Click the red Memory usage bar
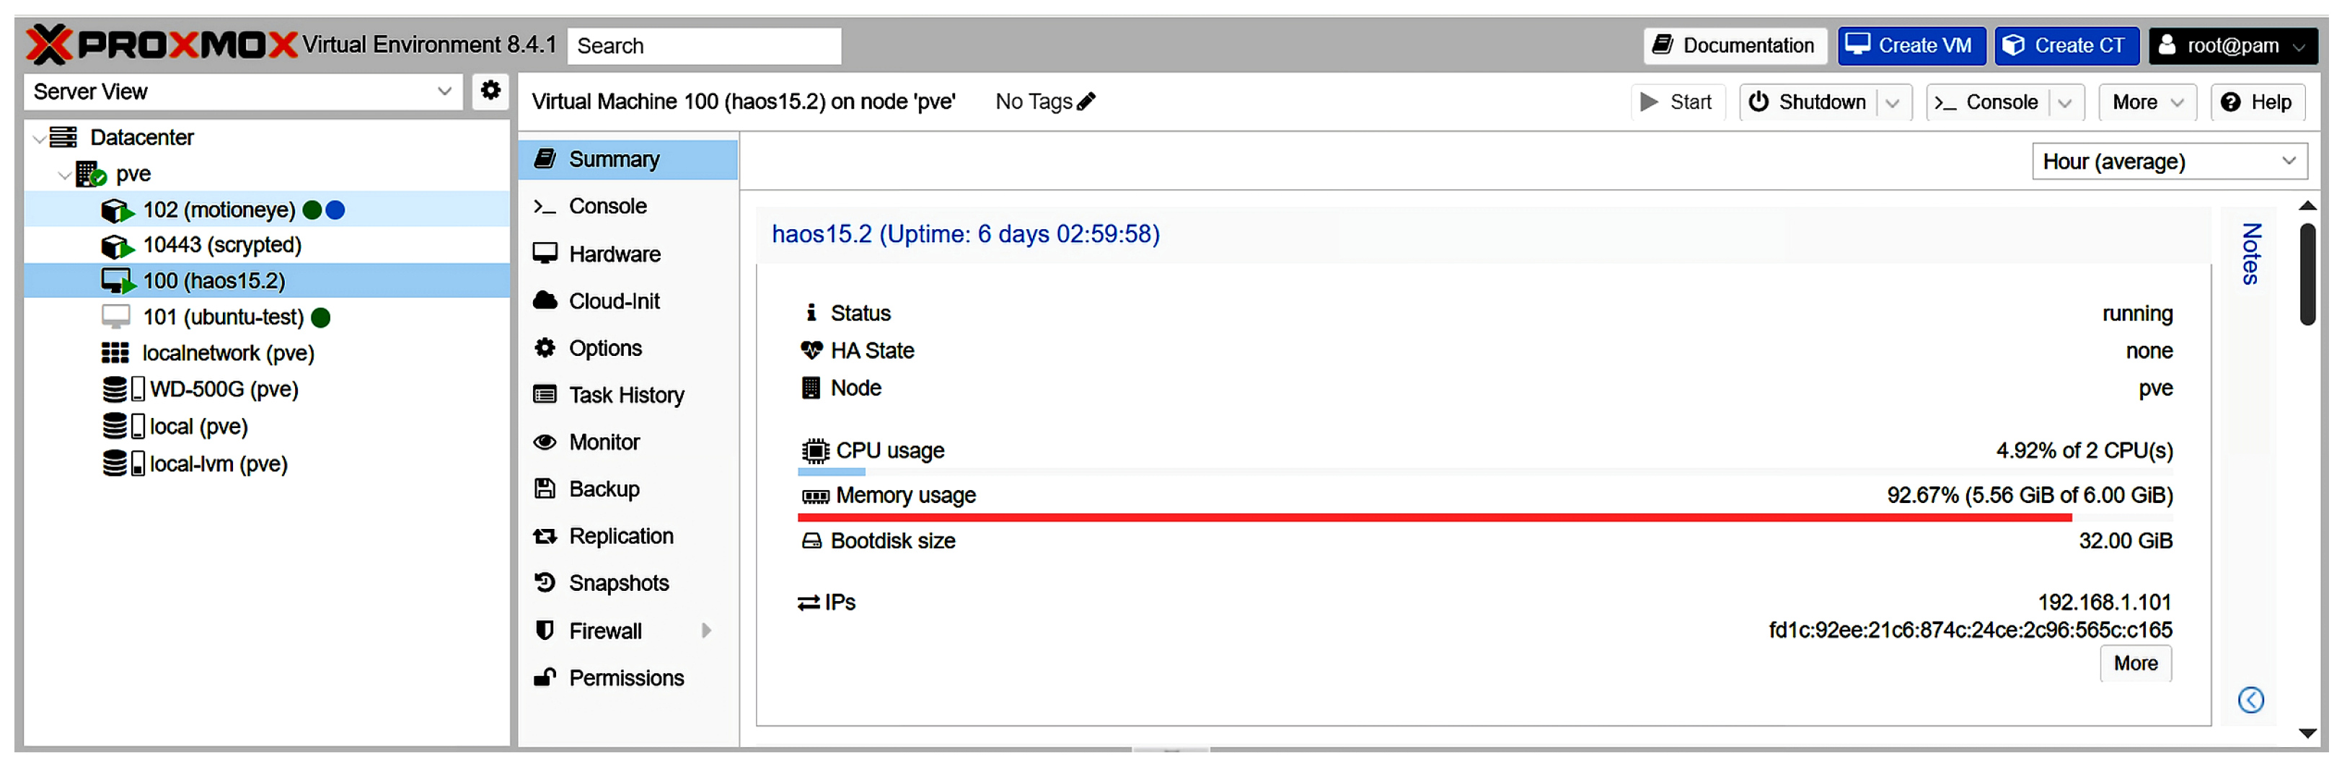Image resolution: width=2342 pixels, height=766 pixels. [1434, 518]
